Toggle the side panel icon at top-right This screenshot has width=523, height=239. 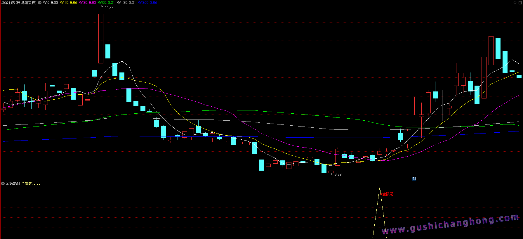(x=520, y=3)
